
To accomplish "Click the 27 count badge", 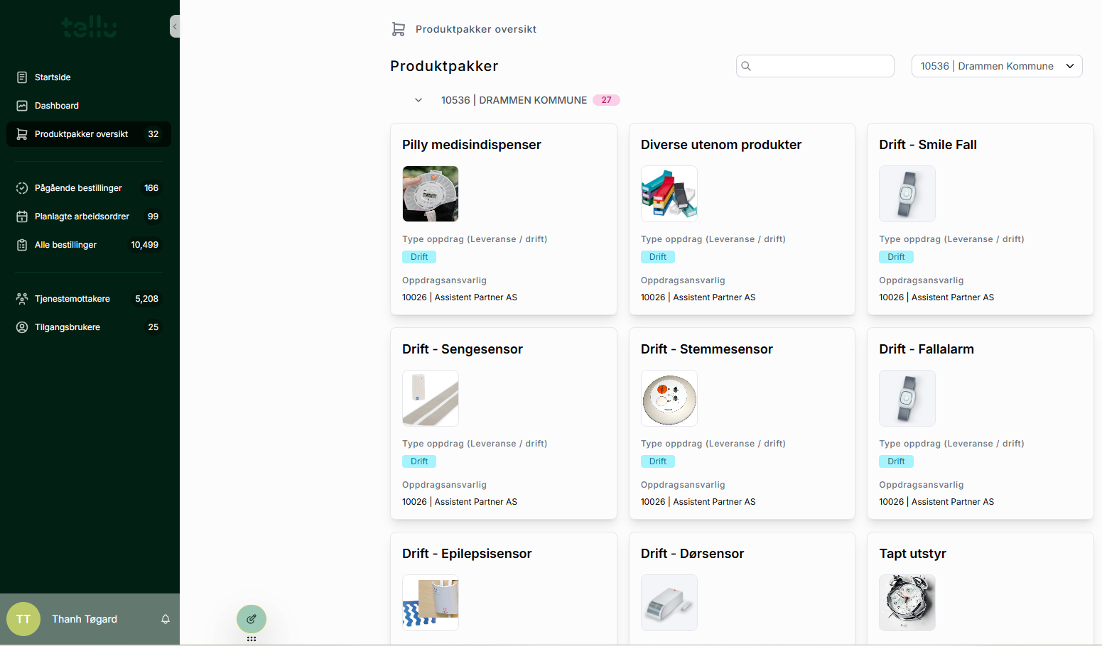I will tap(606, 100).
